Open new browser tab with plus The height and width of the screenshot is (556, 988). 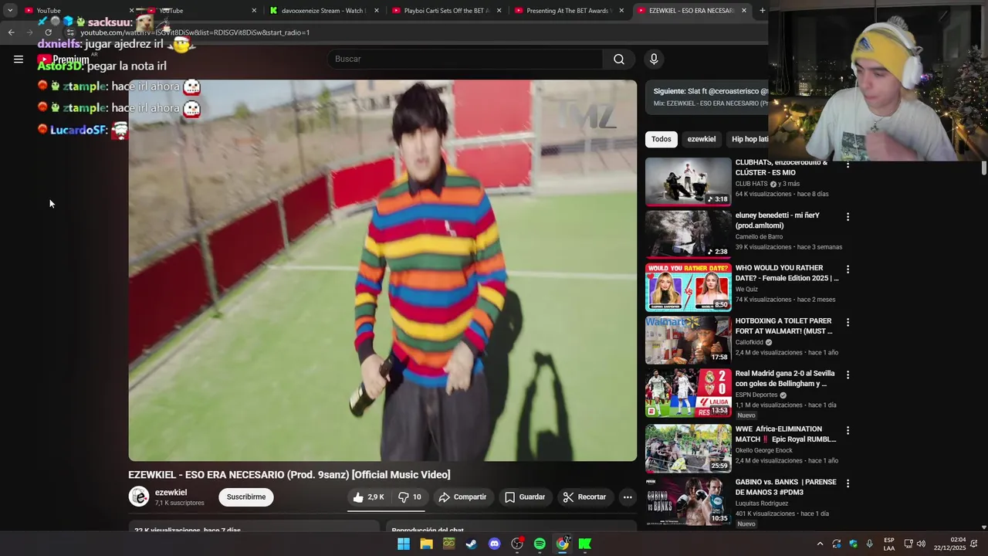tap(762, 10)
